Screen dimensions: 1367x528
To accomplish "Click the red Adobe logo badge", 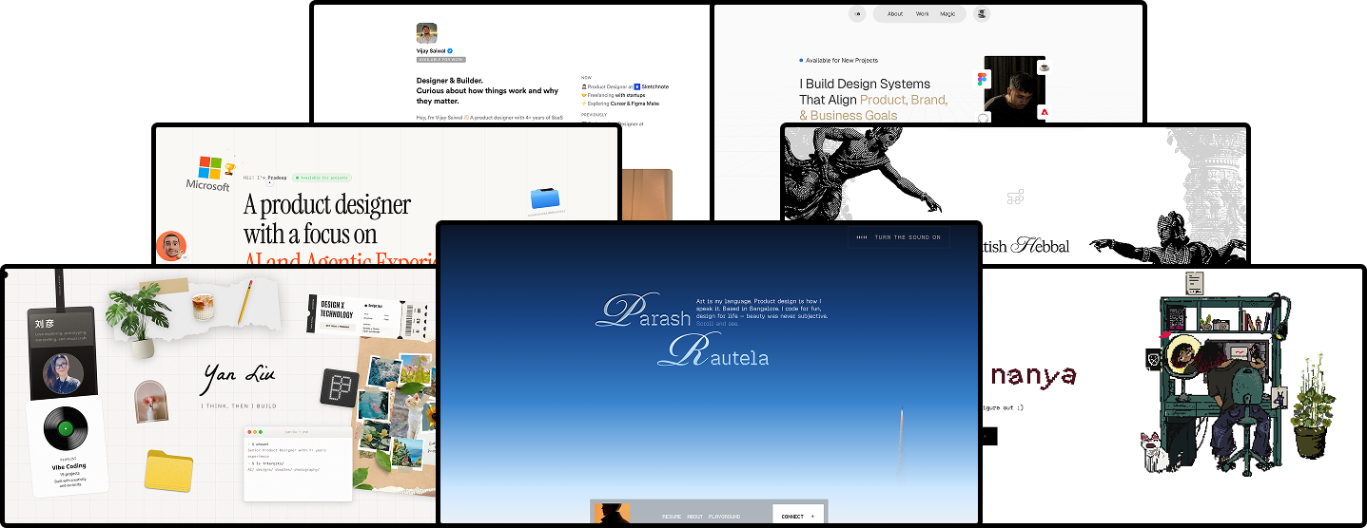I will (x=1044, y=112).
